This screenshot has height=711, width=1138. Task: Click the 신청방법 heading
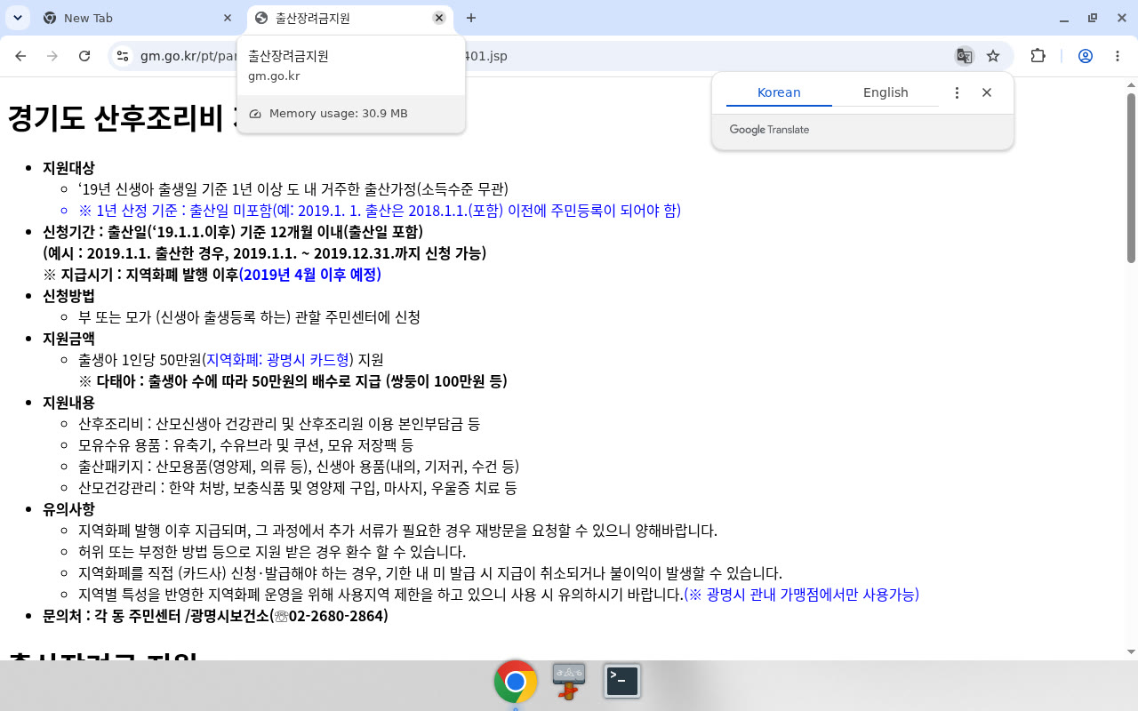point(68,296)
